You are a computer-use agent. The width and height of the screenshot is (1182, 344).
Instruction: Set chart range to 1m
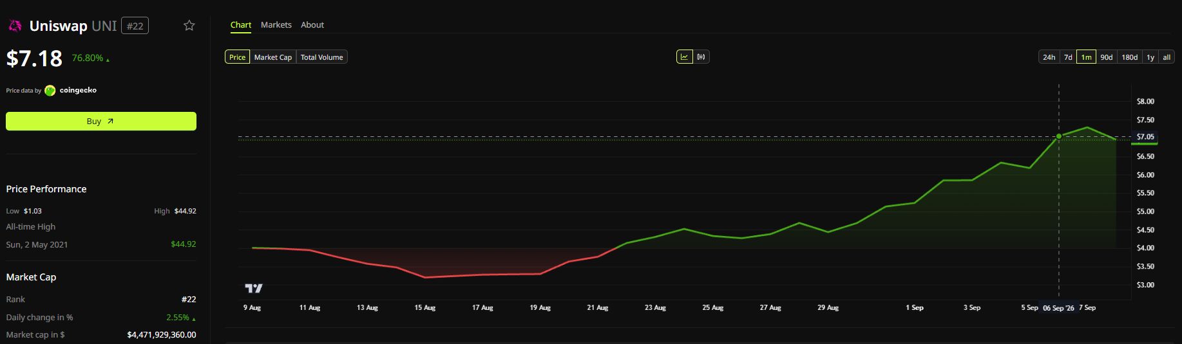pos(1087,57)
